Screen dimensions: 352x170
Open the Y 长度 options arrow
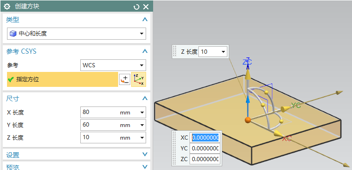tap(141, 125)
